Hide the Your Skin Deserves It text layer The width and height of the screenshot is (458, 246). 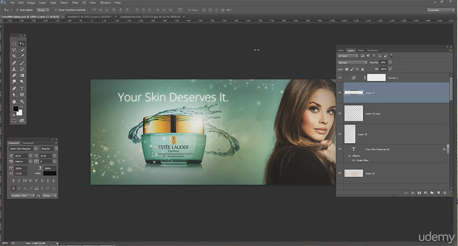(x=340, y=149)
